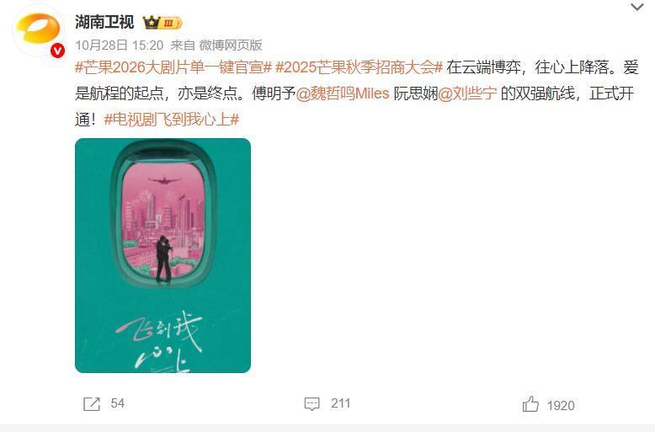The height and width of the screenshot is (432, 655).
Task: Click the repost count 54
Action: tap(117, 403)
